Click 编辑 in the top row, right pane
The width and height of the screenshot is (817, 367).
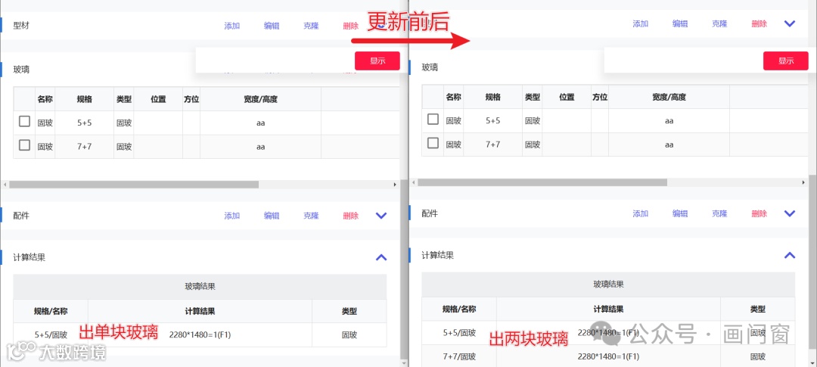coord(680,24)
